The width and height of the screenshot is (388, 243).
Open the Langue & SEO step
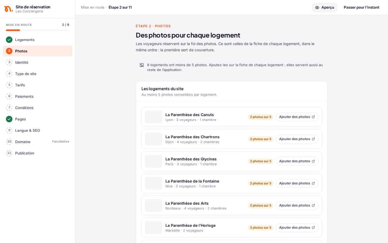coord(37,130)
